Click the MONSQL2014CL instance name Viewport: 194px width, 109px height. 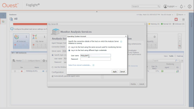click(32, 71)
